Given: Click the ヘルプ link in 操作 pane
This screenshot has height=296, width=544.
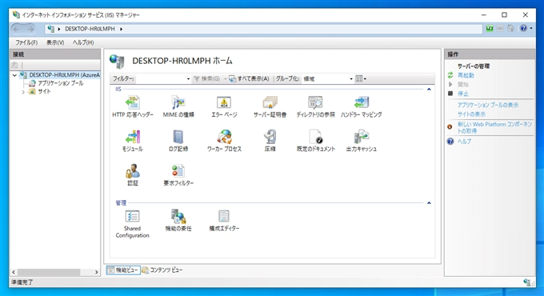Looking at the screenshot, I should [x=464, y=142].
